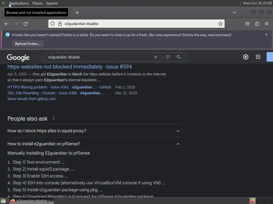Search by image with Google Lens
273x204 pixels.
coord(167,57)
